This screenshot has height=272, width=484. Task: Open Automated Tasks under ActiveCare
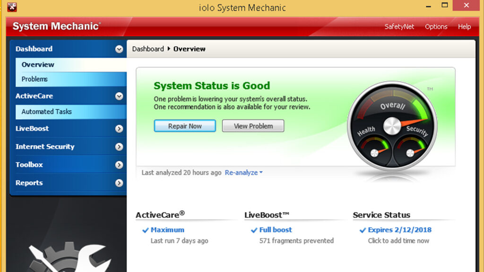[x=71, y=111]
